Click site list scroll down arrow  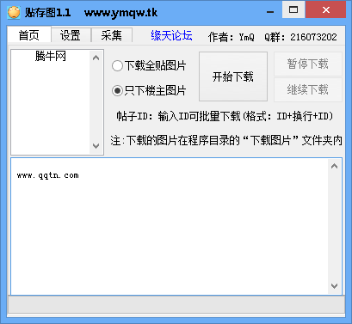[x=96, y=145]
